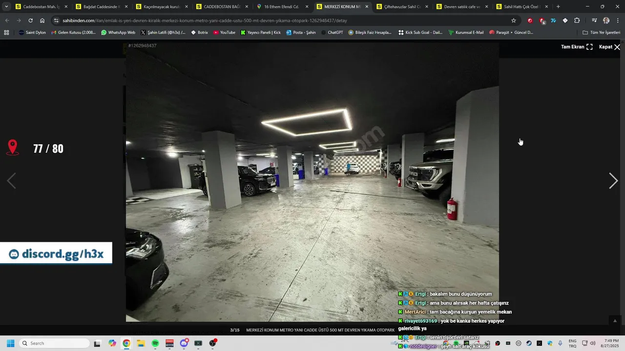Open OBS Studio from the taskbar
Image resolution: width=625 pixels, height=351 pixels.
[x=213, y=343]
